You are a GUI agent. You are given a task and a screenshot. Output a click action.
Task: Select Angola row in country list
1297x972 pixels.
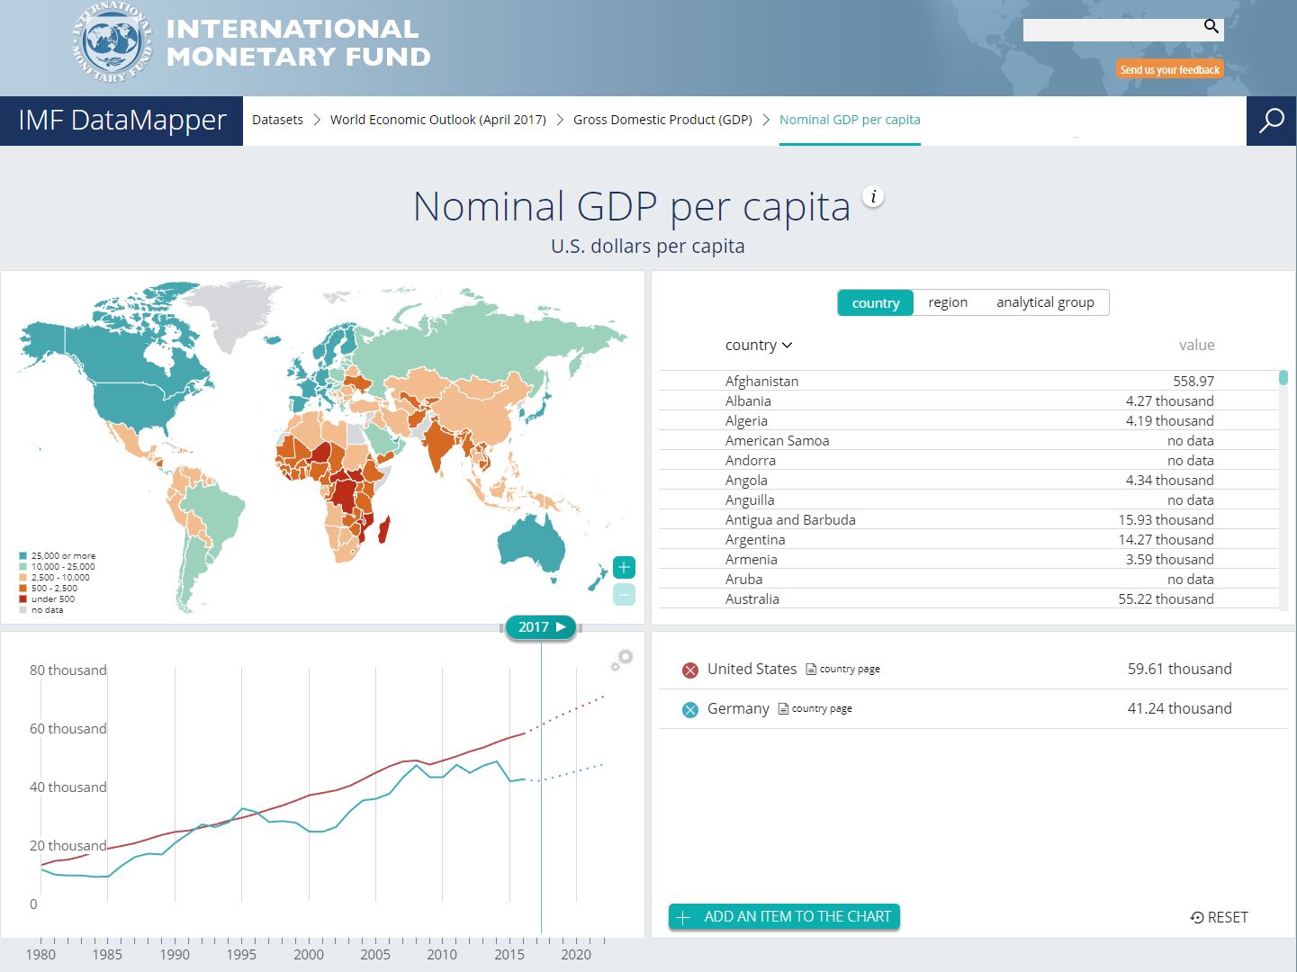click(968, 480)
